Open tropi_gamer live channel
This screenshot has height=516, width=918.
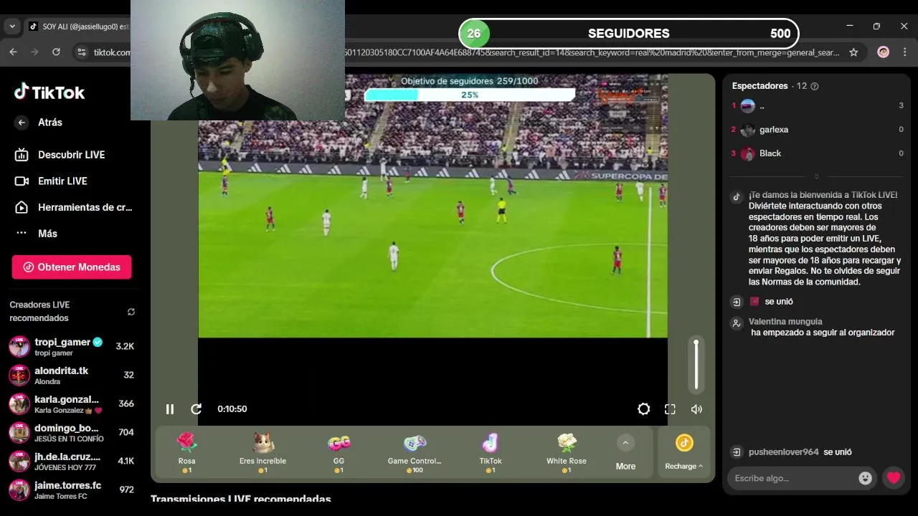coord(72,347)
